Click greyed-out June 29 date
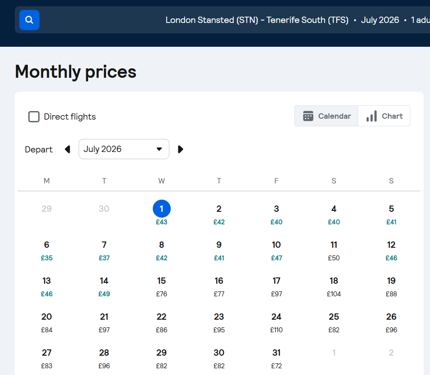 [47, 209]
